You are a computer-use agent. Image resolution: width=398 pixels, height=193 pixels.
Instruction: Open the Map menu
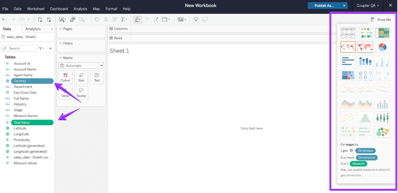[x=96, y=9]
